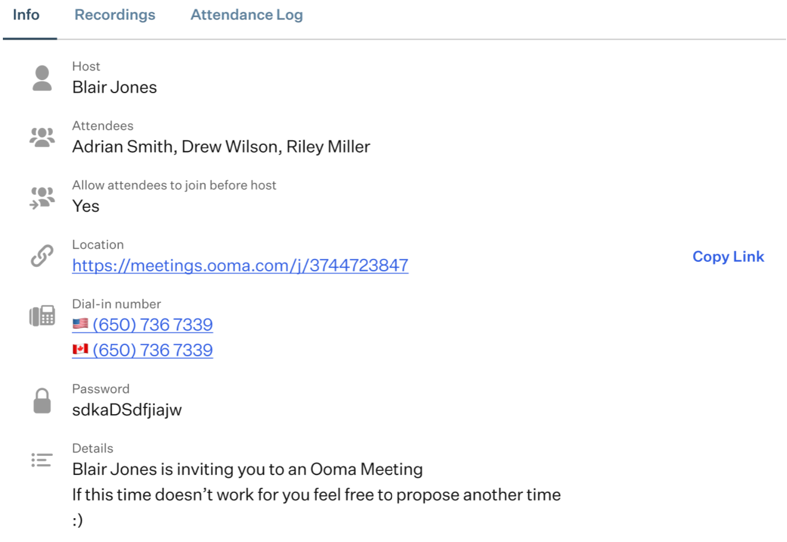The width and height of the screenshot is (787, 542).
Task: Click the Canadian flag icon
Action: coord(80,349)
